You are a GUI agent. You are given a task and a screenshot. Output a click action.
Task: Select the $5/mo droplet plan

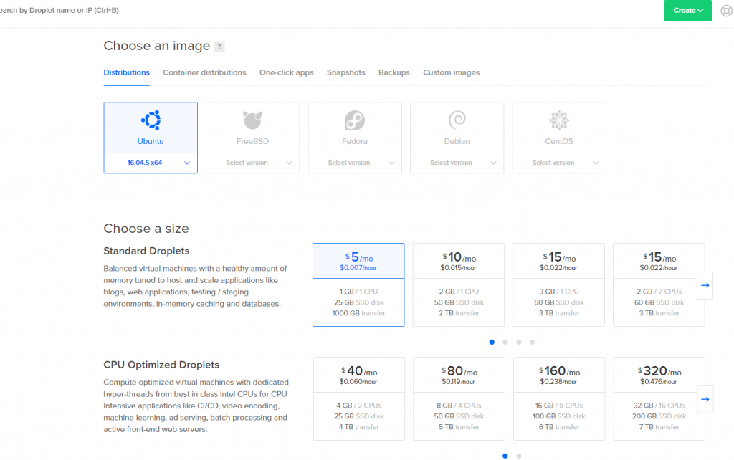coord(358,284)
